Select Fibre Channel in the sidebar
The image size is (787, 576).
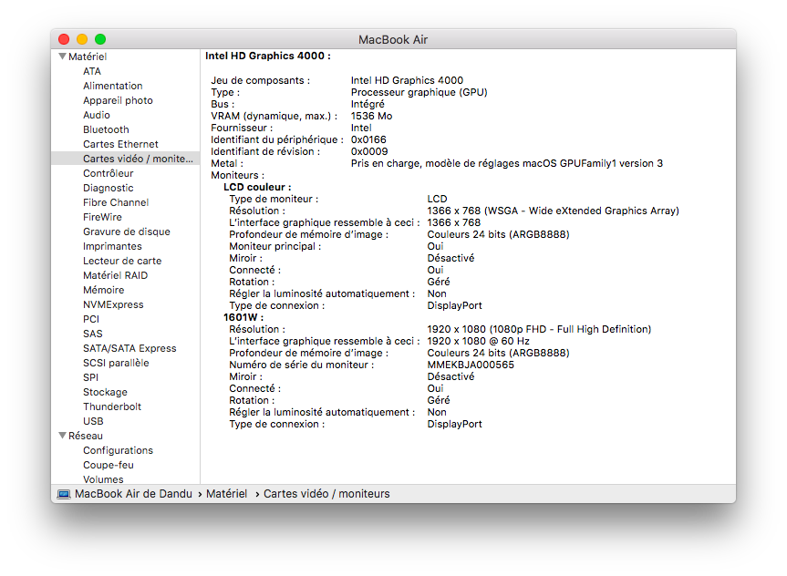click(x=116, y=202)
